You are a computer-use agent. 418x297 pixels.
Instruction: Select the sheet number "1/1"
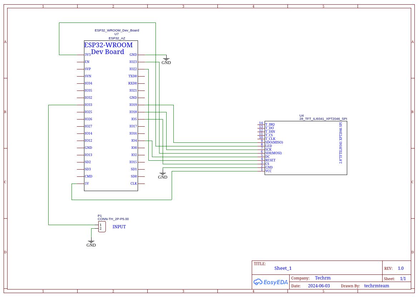click(403, 279)
